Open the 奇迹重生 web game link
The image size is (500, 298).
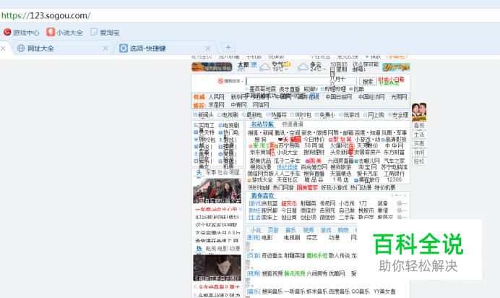[x=272, y=255]
